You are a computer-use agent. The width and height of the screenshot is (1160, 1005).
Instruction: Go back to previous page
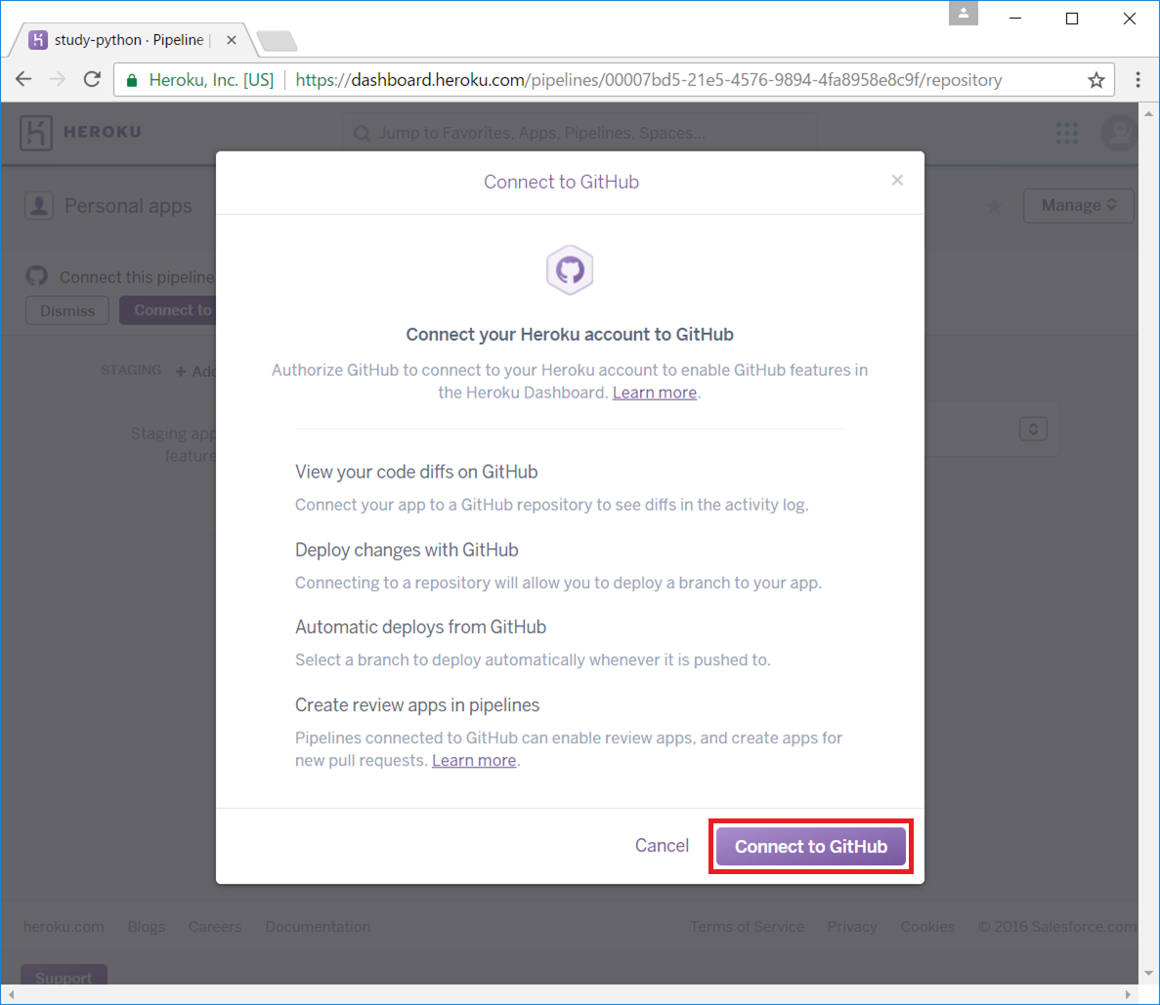pos(24,80)
